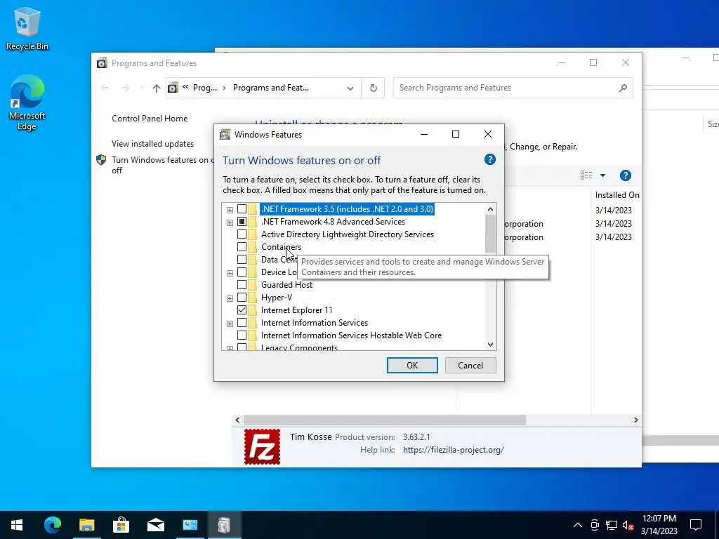Click the Control Panel taskbar icon
The image size is (719, 539).
point(190,525)
